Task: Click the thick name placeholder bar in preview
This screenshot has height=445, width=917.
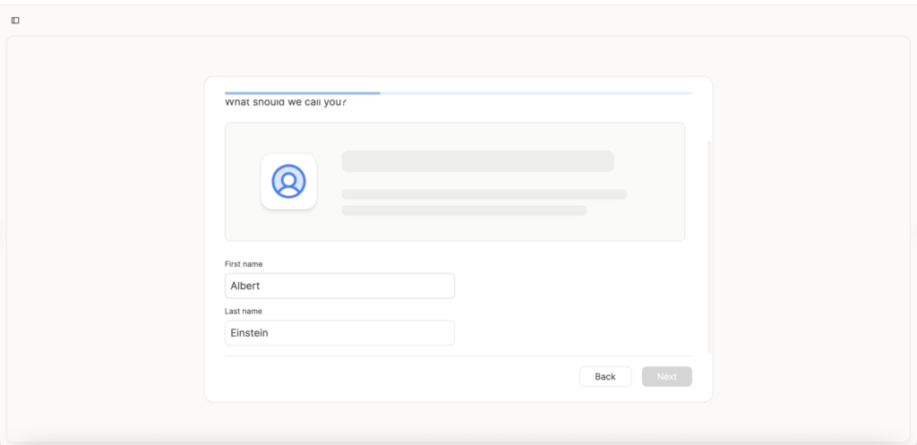Action: pos(477,161)
